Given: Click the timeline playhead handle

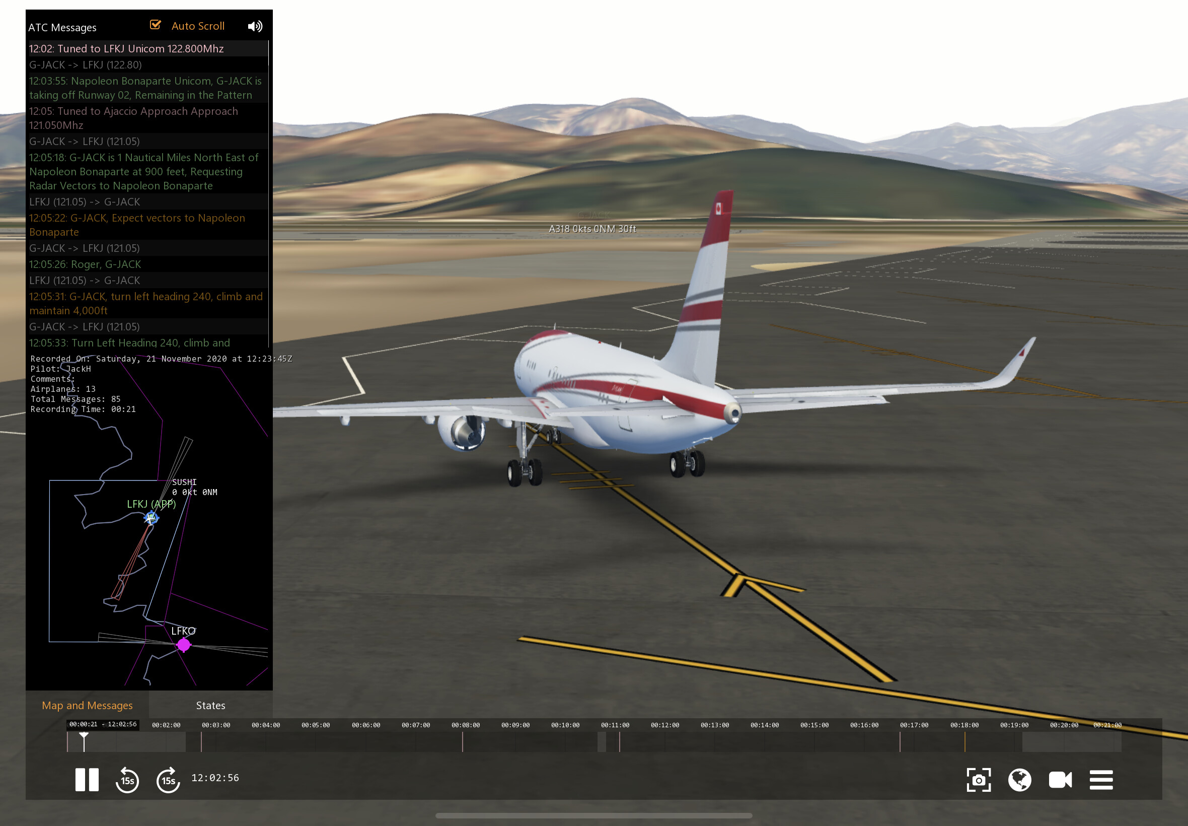Looking at the screenshot, I should point(84,736).
